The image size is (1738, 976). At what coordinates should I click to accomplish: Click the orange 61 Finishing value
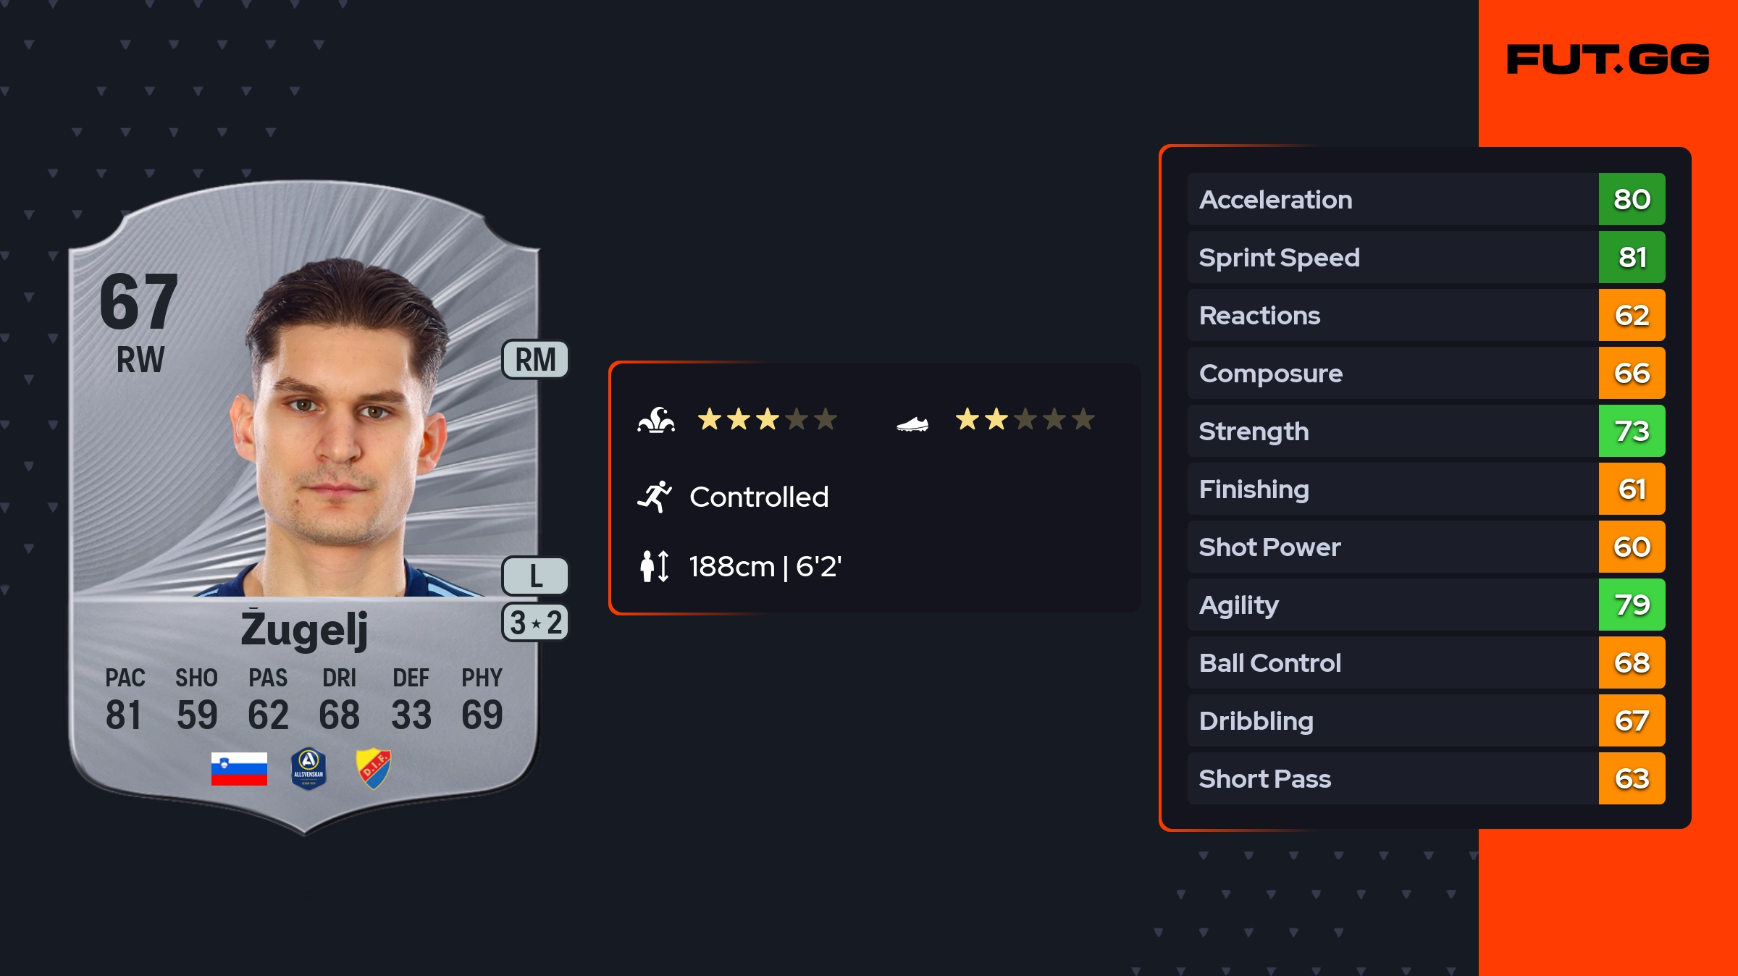[x=1632, y=489]
